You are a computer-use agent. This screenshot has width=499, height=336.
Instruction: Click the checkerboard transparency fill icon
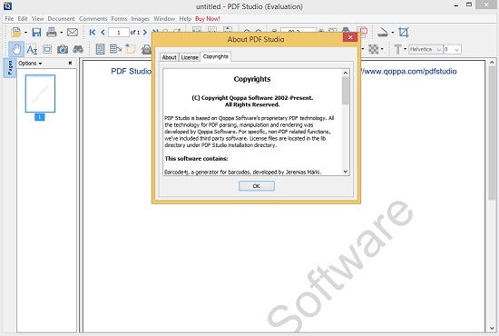374,49
